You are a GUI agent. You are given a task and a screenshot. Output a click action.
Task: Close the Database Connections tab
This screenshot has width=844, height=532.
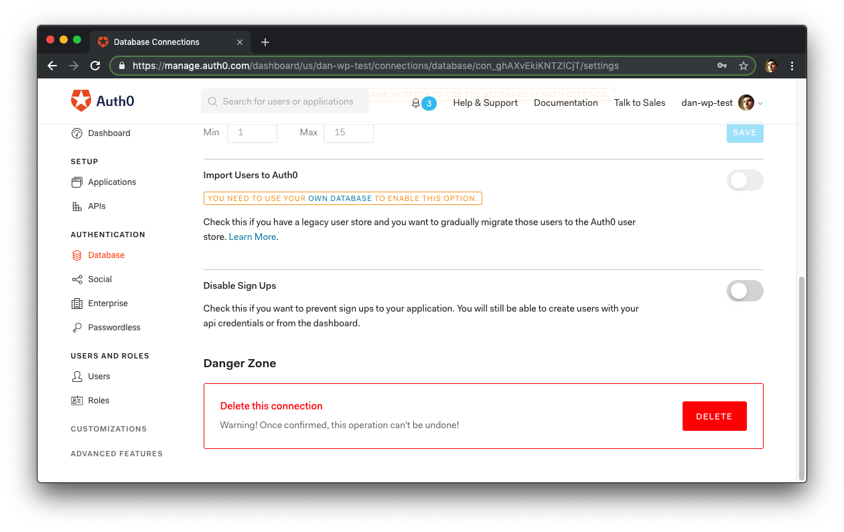240,42
